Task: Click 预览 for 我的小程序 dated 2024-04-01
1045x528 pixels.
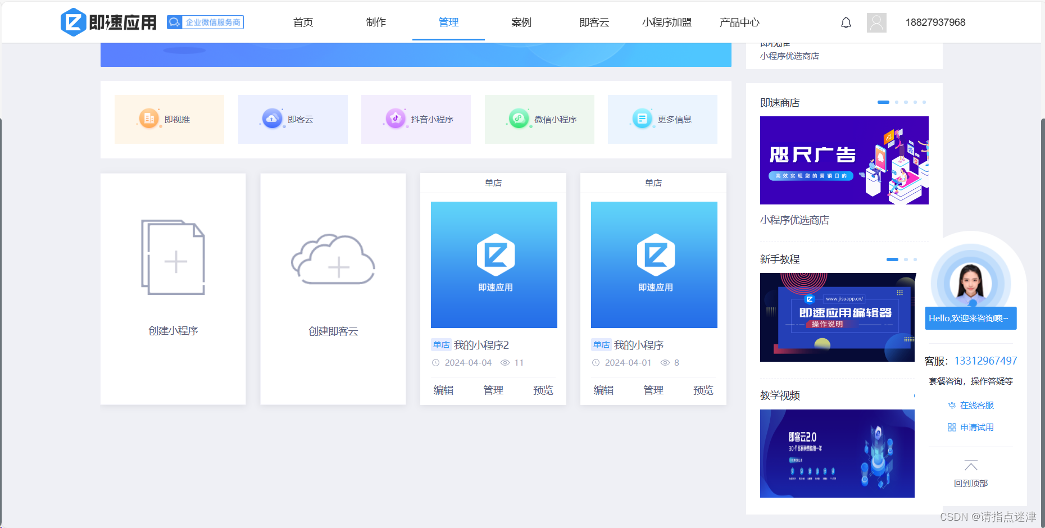Action: tap(703, 390)
